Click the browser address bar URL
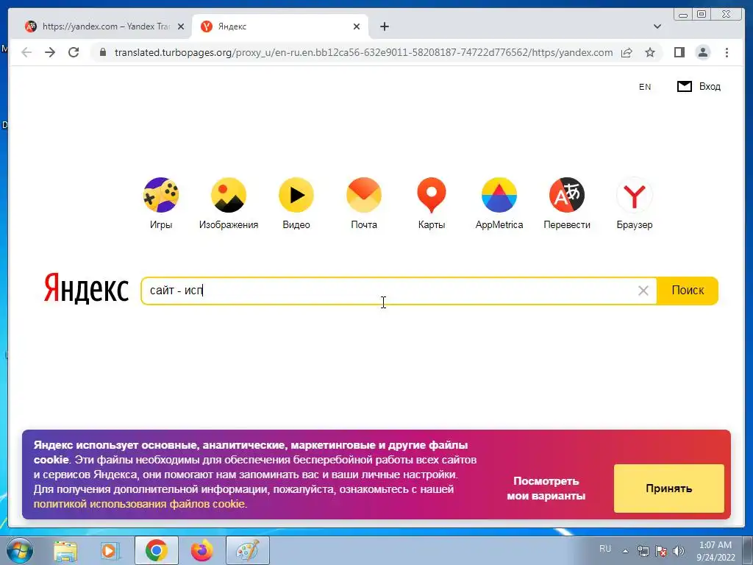 click(363, 52)
